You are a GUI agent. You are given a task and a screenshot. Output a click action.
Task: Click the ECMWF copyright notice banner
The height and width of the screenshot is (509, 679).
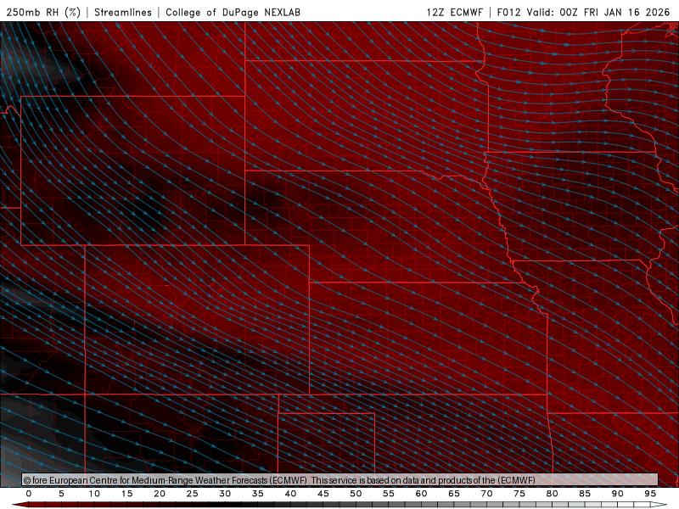click(340, 480)
